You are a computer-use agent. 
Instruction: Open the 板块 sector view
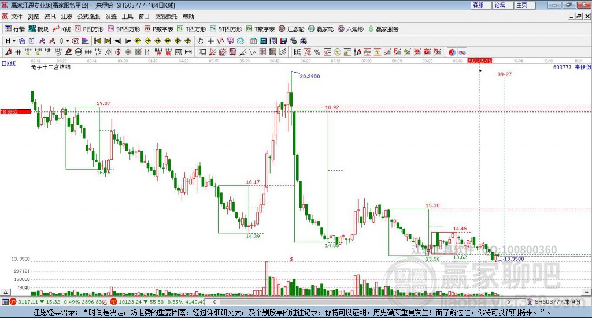coord(39,29)
